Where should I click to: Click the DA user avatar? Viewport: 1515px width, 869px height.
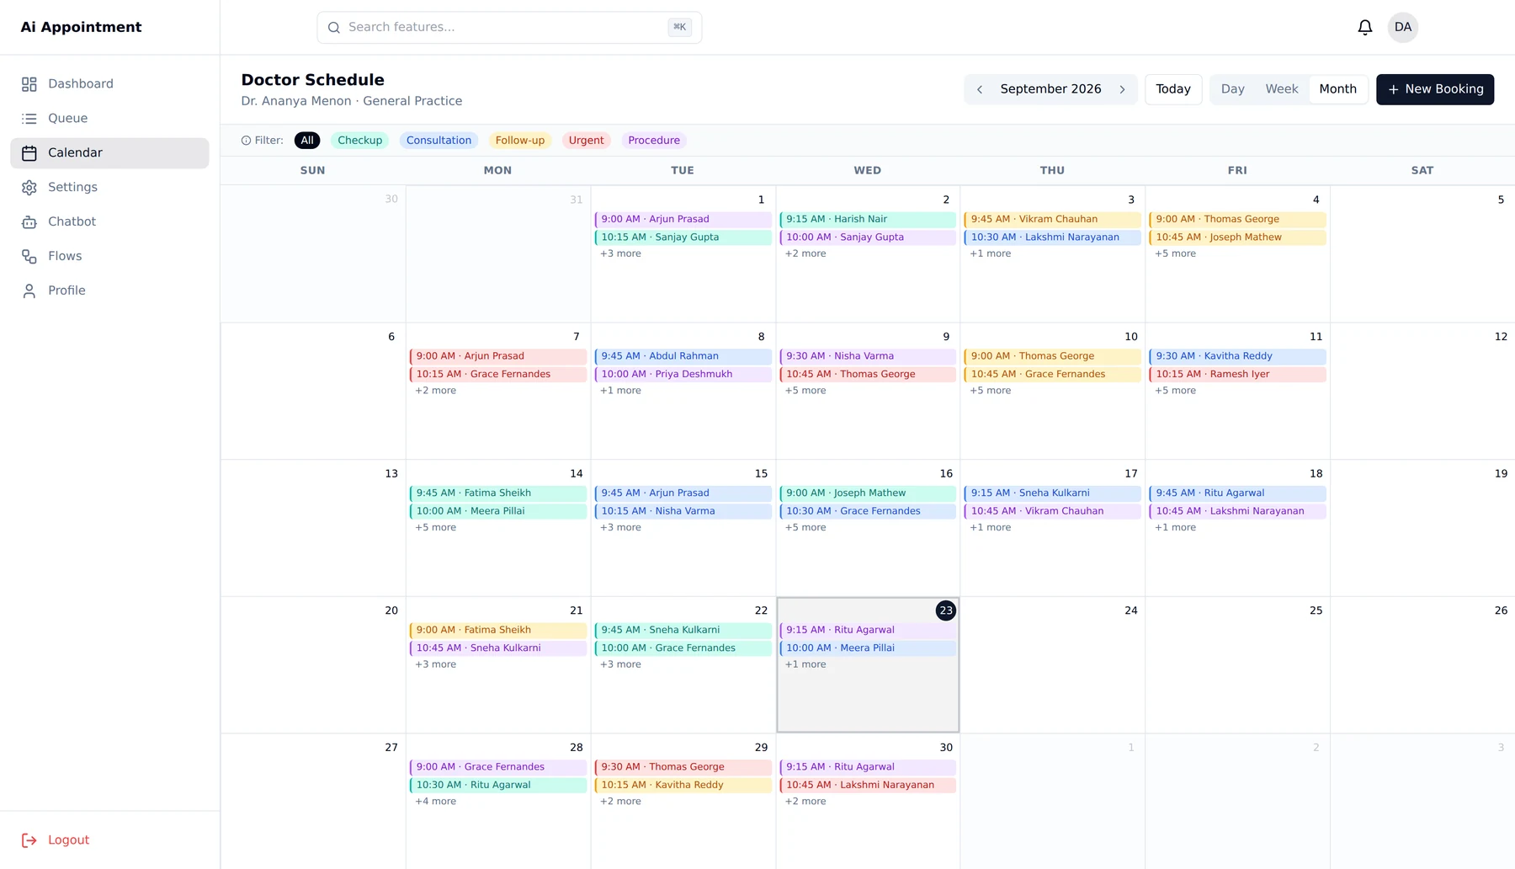click(1403, 27)
